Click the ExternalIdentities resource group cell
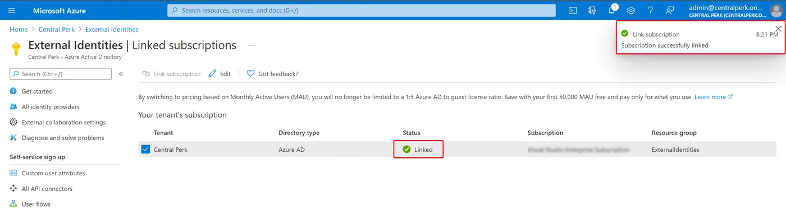The image size is (786, 210). (675, 150)
